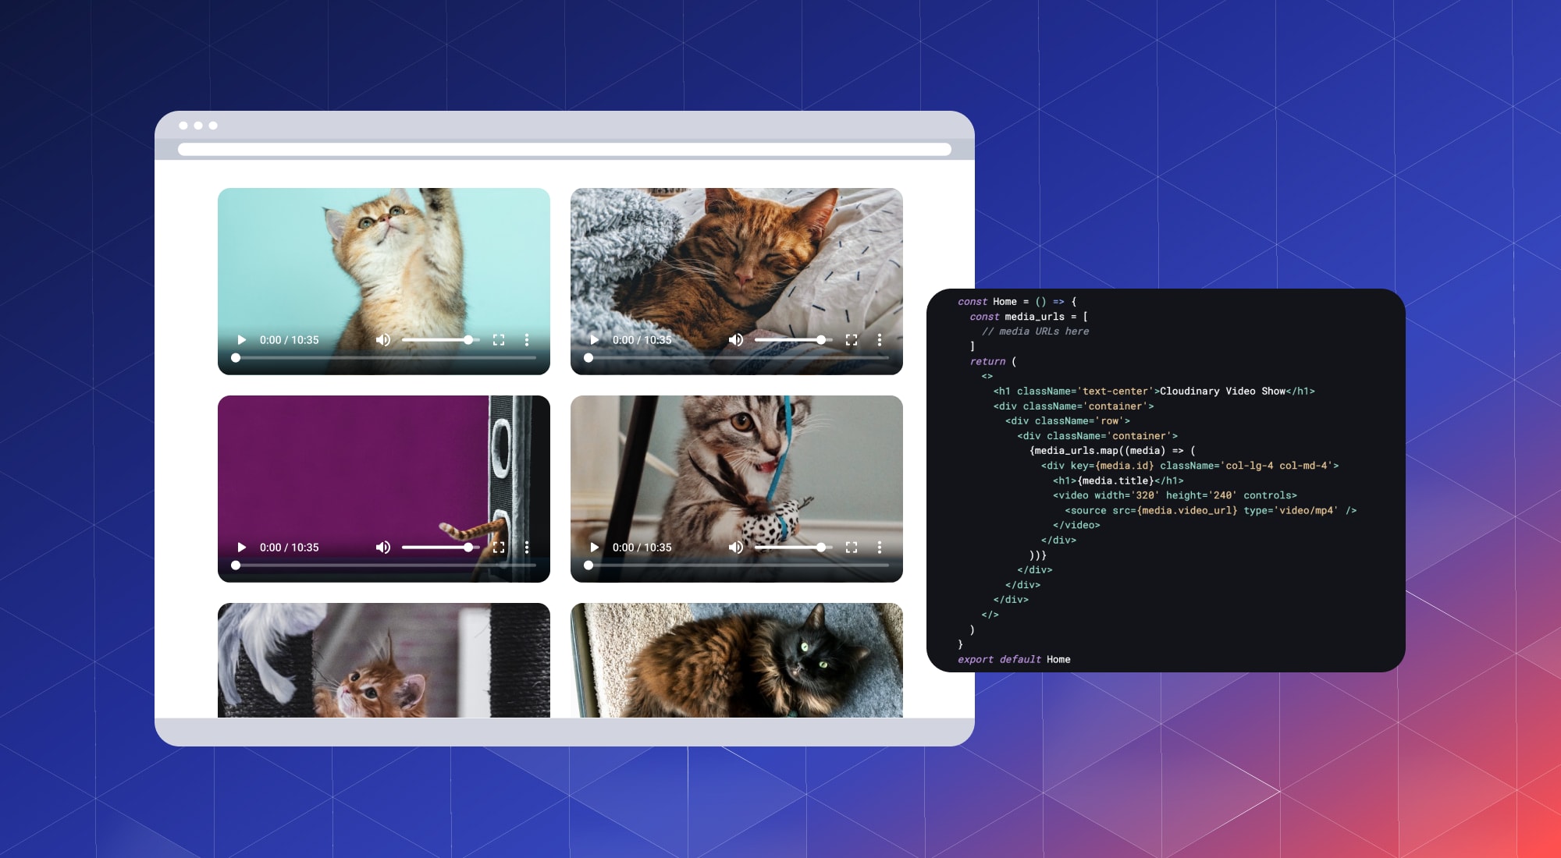Click the fullscreen icon on the kitten chewing string video
1561x858 pixels.
(x=852, y=547)
